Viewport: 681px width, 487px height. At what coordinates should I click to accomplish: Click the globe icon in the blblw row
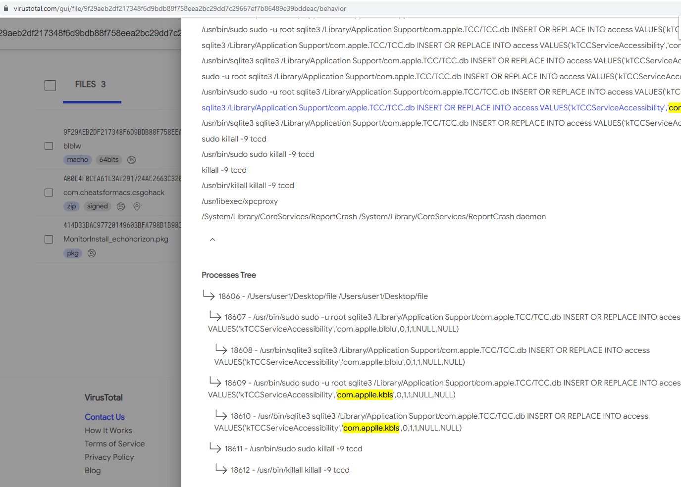pos(131,160)
